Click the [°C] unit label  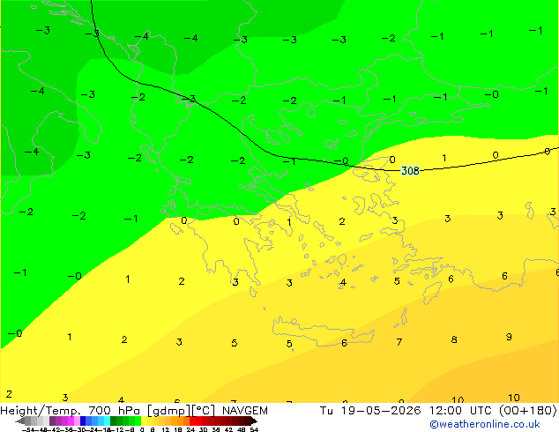(x=204, y=411)
